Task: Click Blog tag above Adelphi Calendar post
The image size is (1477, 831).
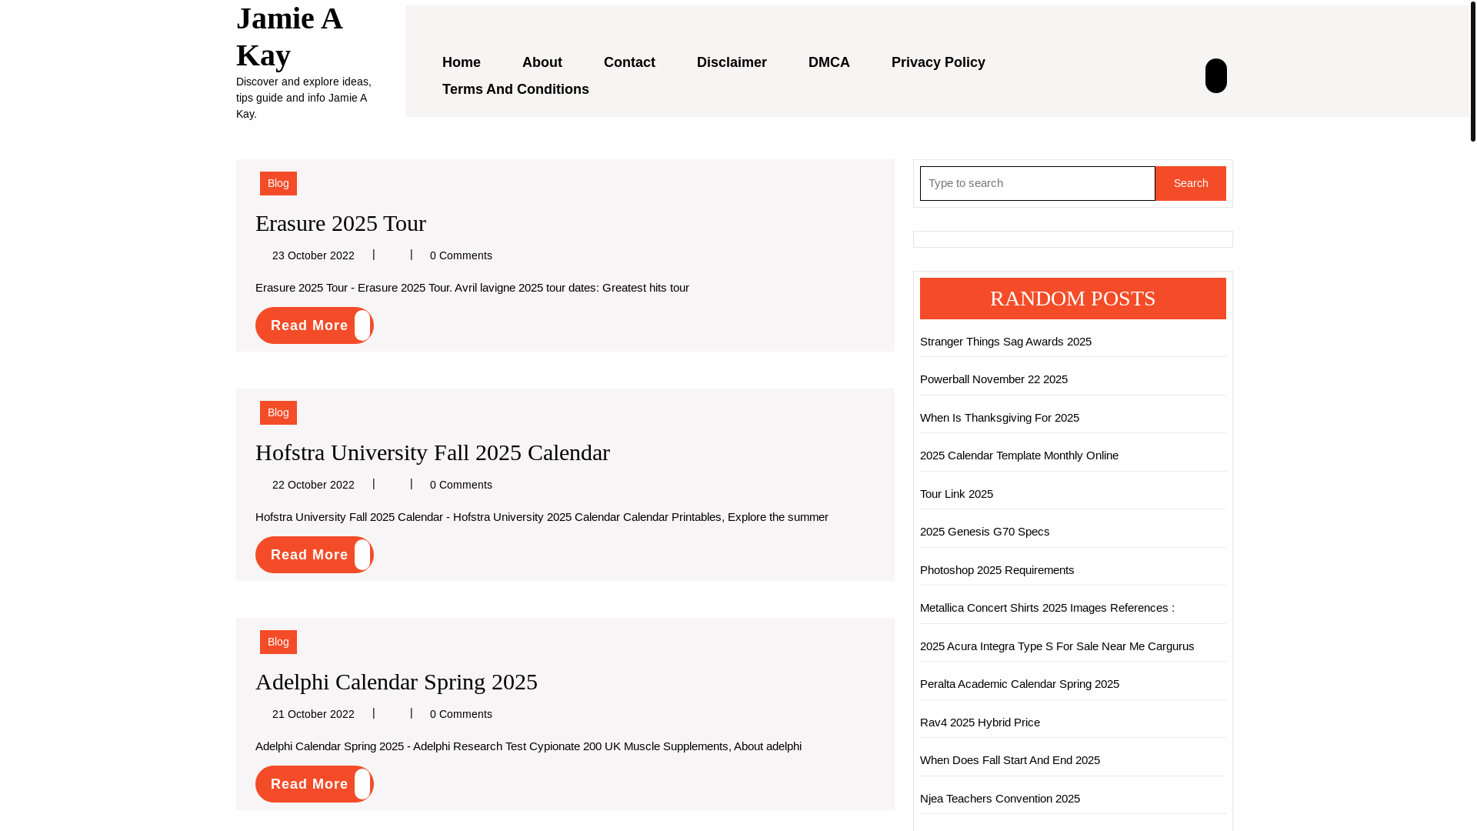Action: point(278,642)
